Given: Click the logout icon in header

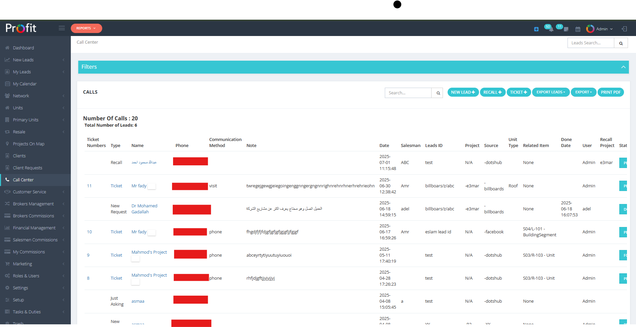Looking at the screenshot, I should tap(624, 29).
